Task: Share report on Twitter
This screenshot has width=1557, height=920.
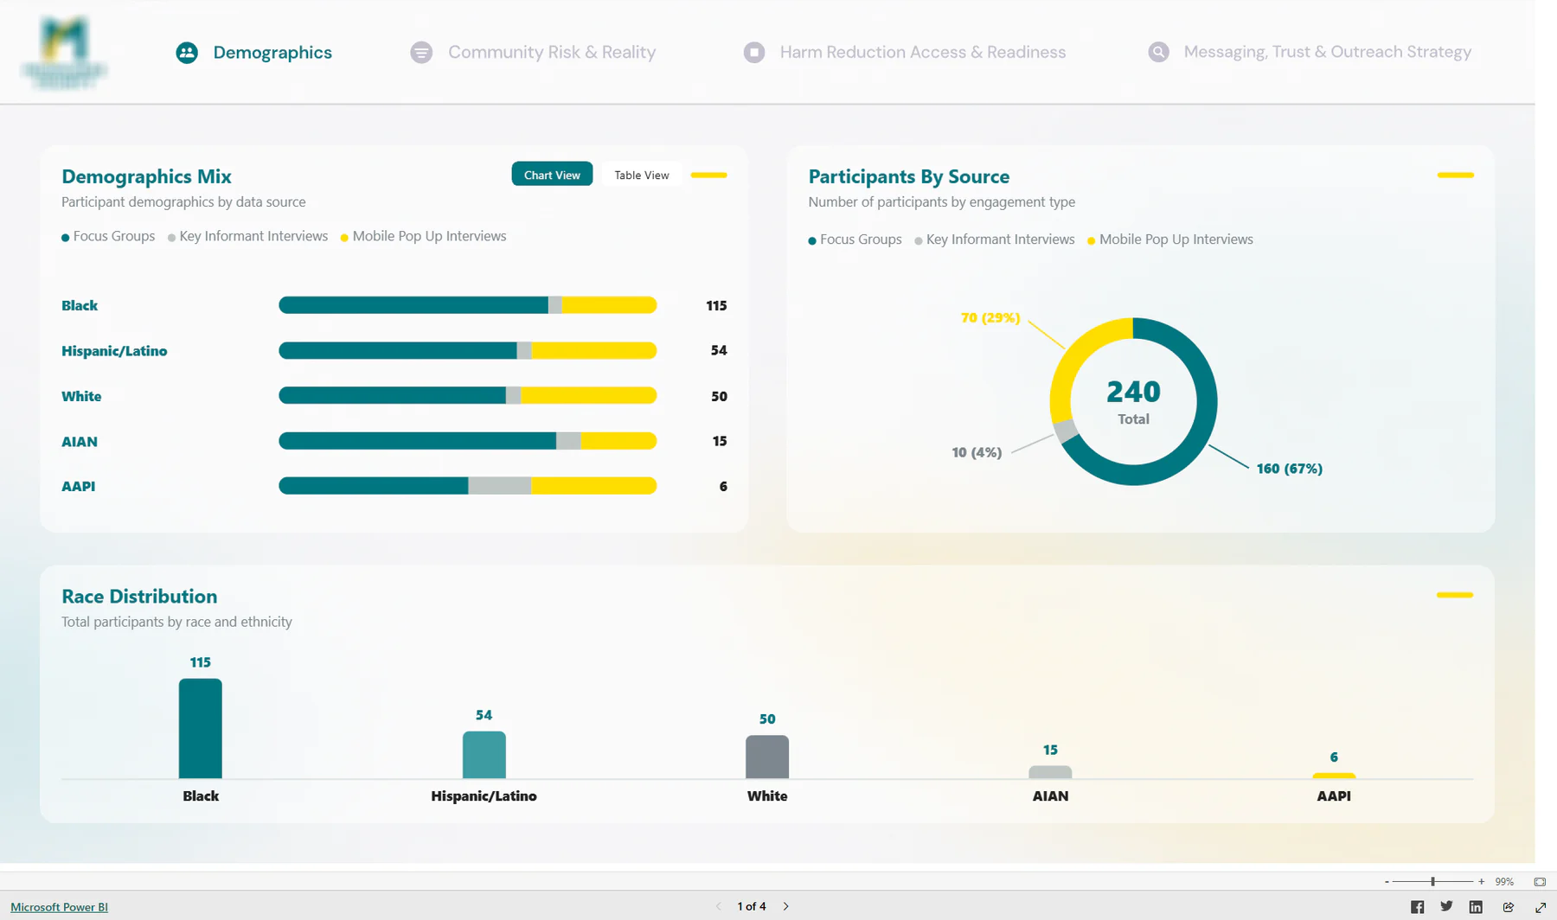Action: [1446, 906]
